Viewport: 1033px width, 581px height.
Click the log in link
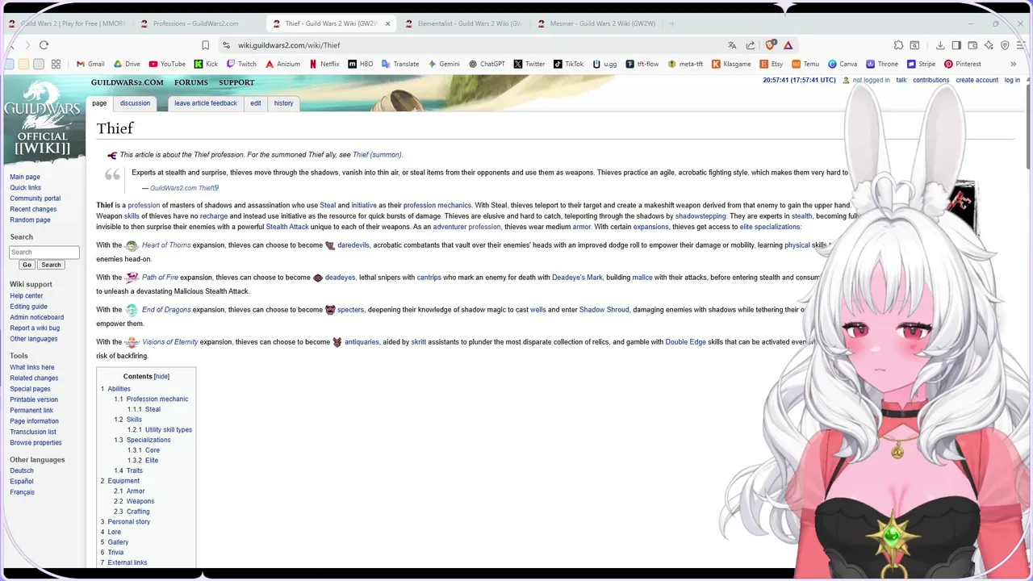(1012, 81)
